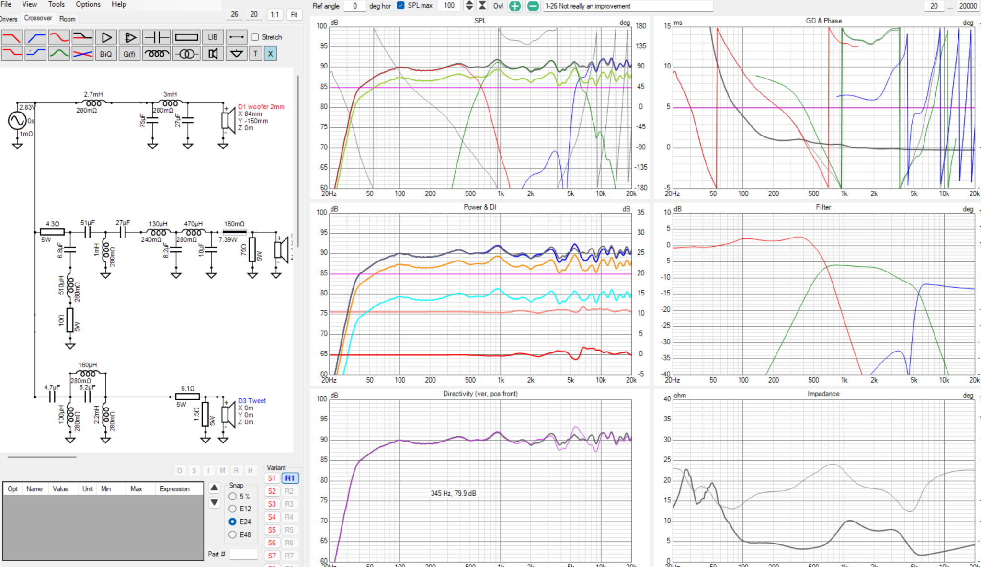Move parameter up with the up arrow
Screen dimensions: 981x567
coord(214,488)
